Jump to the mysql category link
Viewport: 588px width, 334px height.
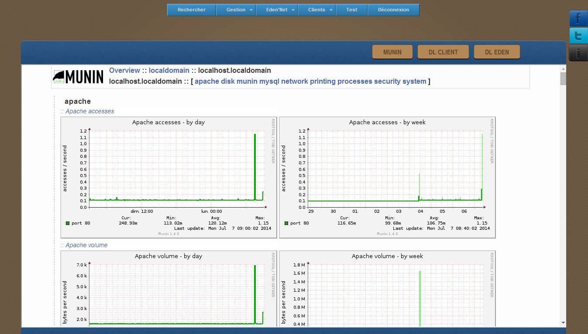pos(269,81)
